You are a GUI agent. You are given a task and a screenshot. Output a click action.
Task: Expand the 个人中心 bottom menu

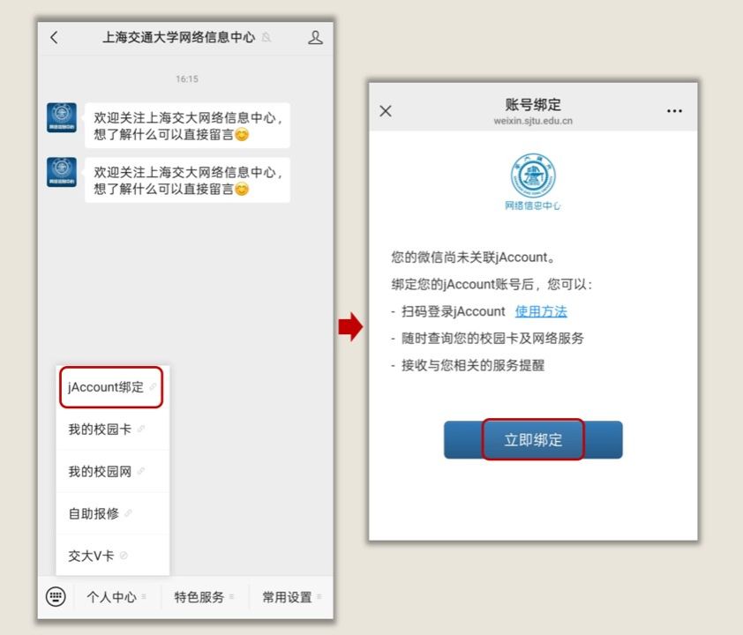pos(116,597)
